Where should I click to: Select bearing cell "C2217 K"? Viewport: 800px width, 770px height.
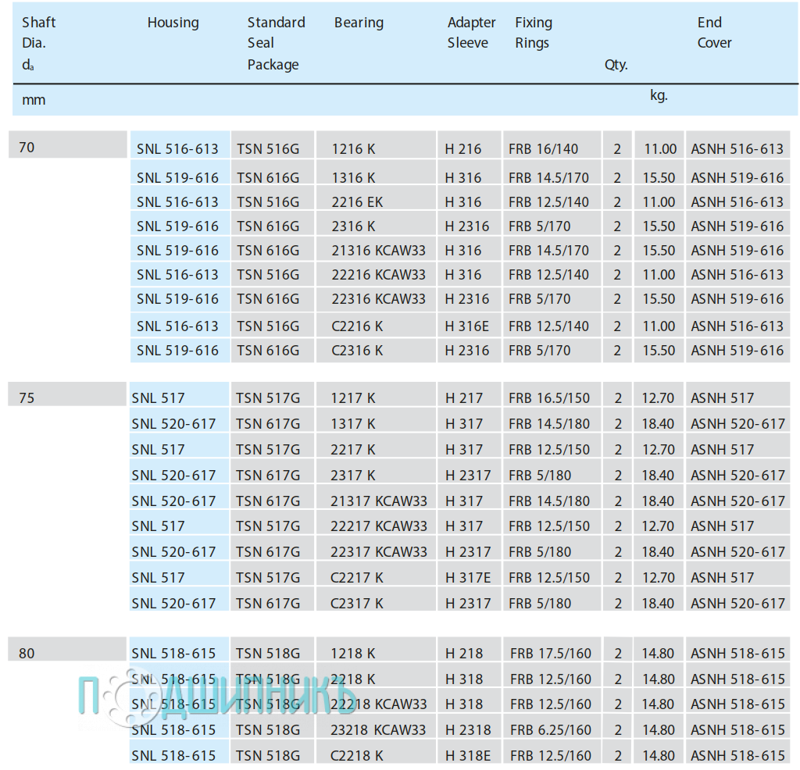(x=377, y=575)
